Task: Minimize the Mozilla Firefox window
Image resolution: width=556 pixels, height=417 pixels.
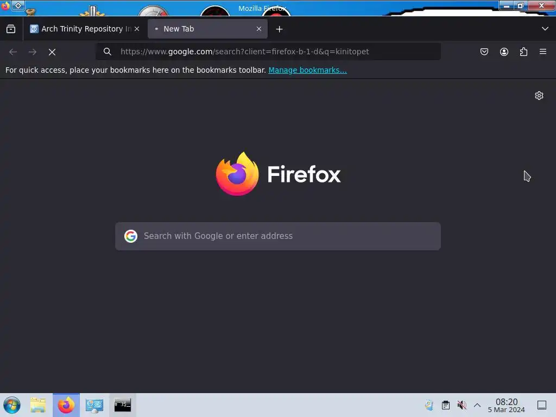Action: click(507, 5)
